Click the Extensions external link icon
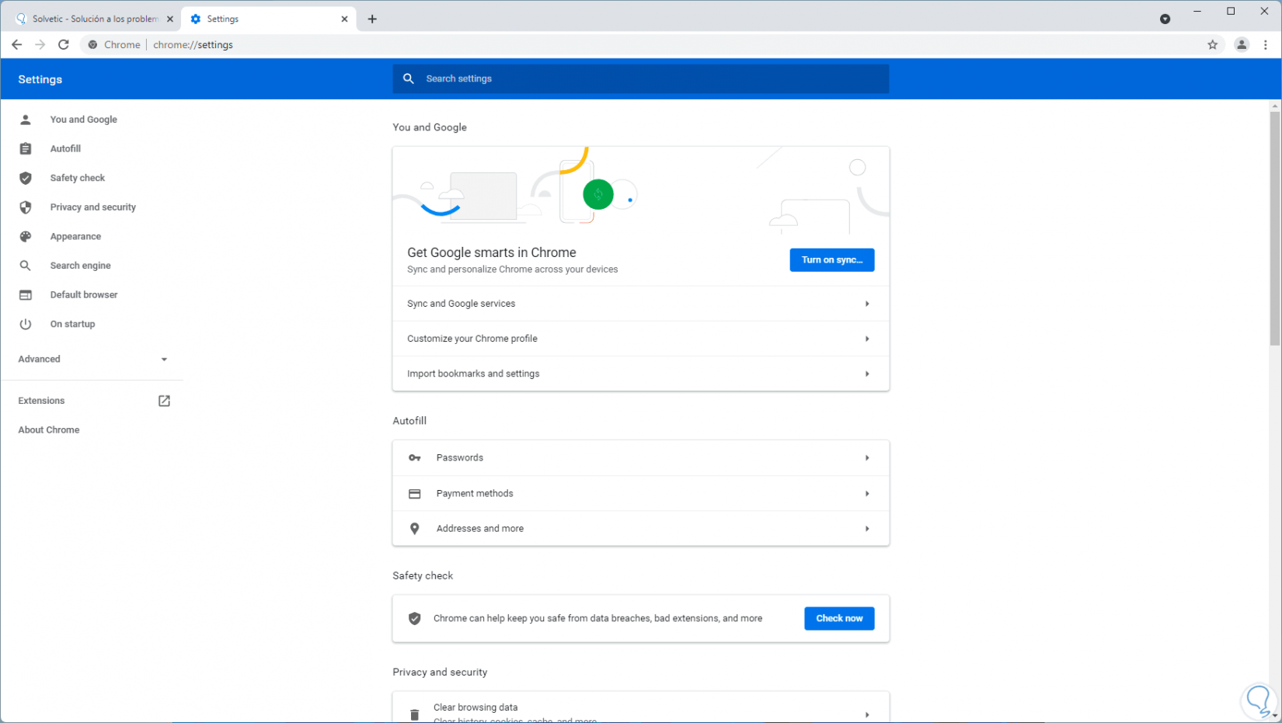This screenshot has height=723, width=1282. tap(164, 401)
